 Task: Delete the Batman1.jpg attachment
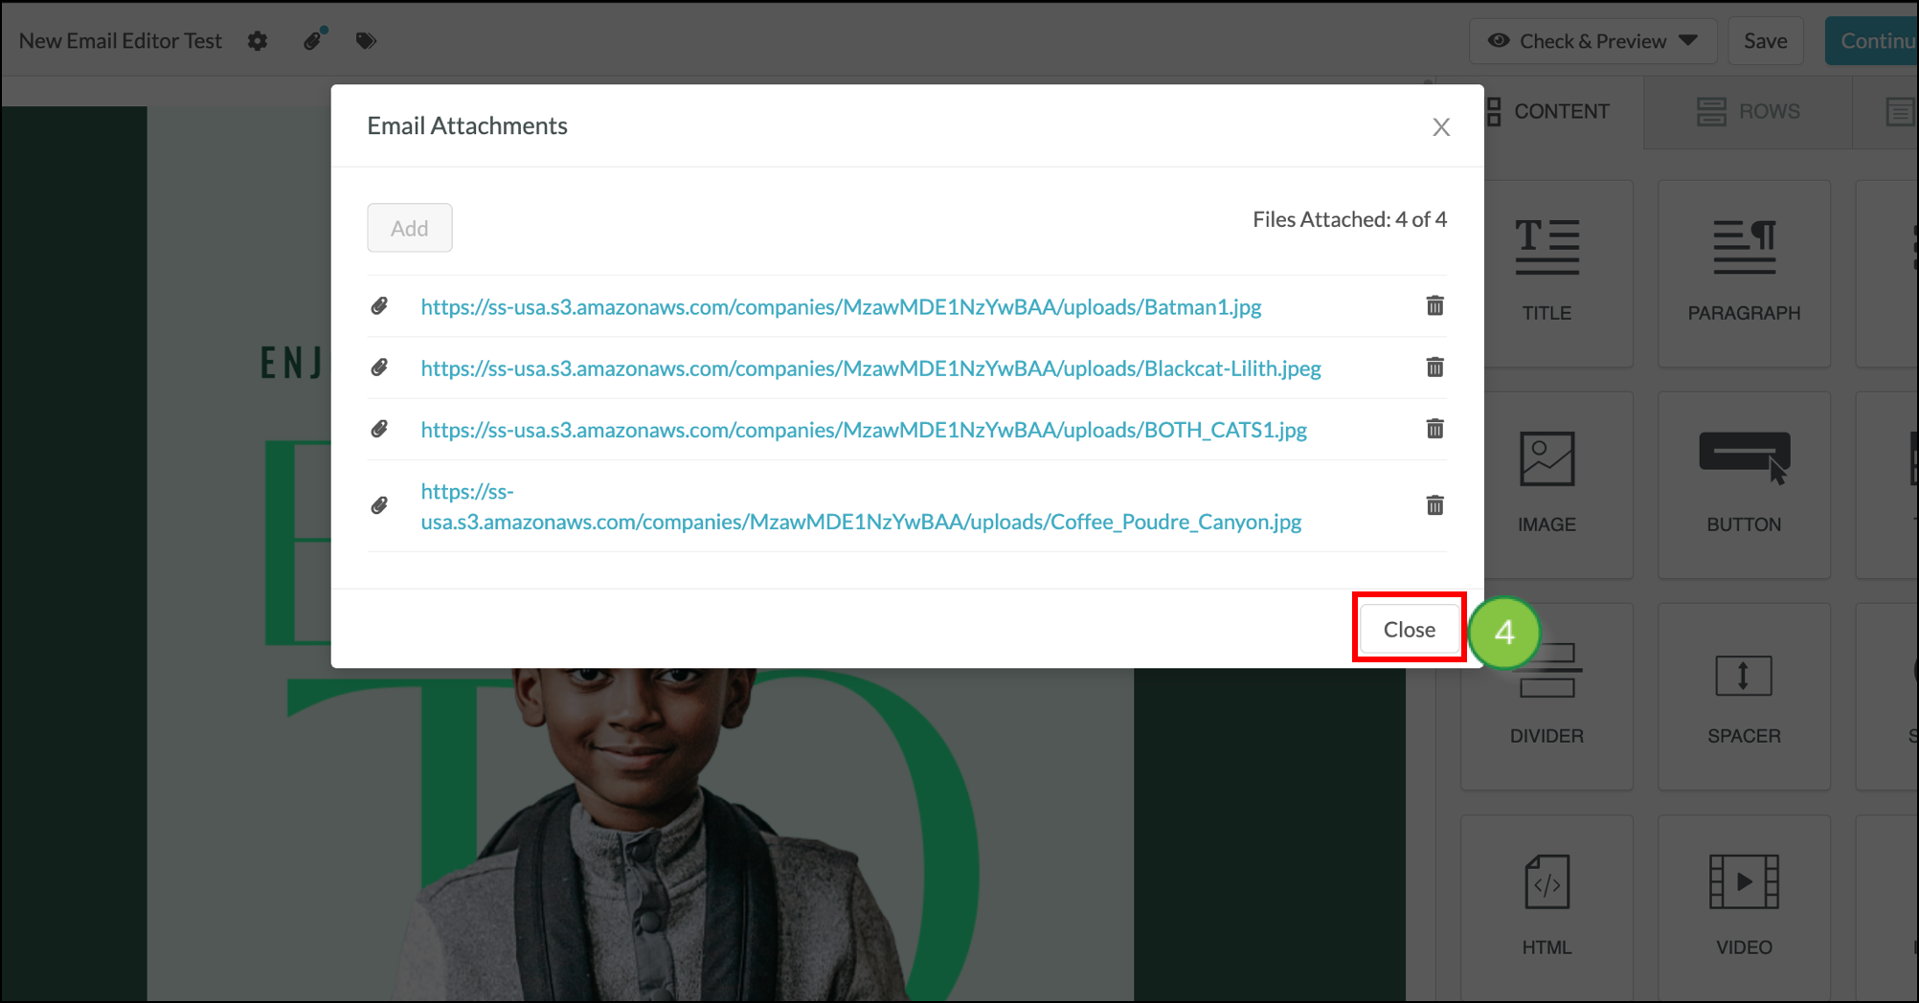click(x=1434, y=305)
